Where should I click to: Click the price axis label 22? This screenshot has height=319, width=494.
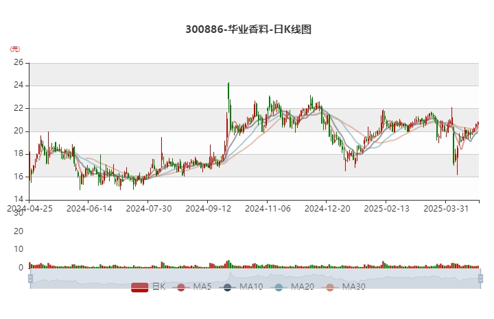[x=19, y=108]
